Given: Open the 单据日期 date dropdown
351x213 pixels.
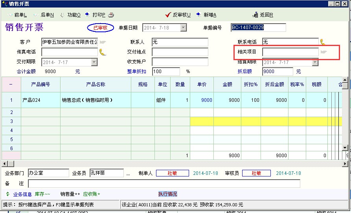Looking at the screenshot, I should [x=183, y=28].
